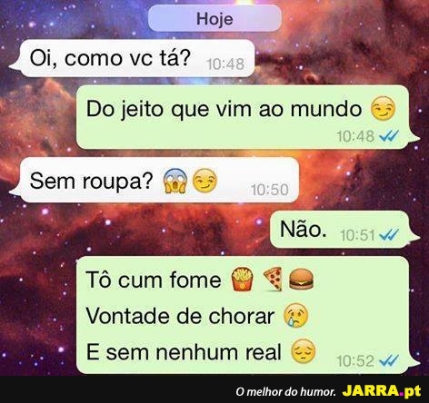Select the 'Tô cum fome' message text
This screenshot has height=403, width=429.
[154, 280]
